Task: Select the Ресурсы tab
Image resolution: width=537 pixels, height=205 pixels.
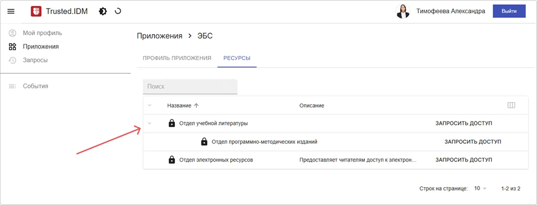Action: pos(237,58)
